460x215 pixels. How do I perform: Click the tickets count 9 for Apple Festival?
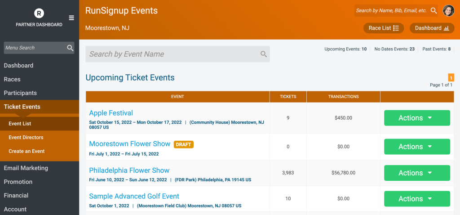click(288, 118)
